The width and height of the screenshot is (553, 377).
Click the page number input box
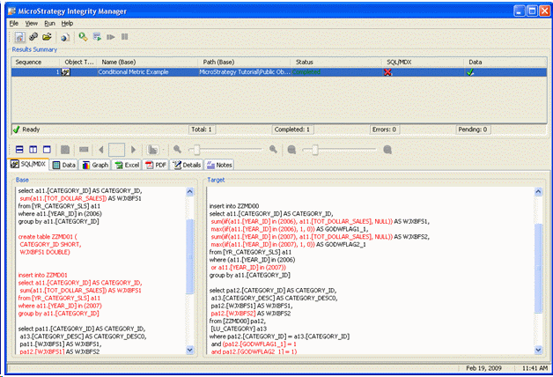click(116, 150)
